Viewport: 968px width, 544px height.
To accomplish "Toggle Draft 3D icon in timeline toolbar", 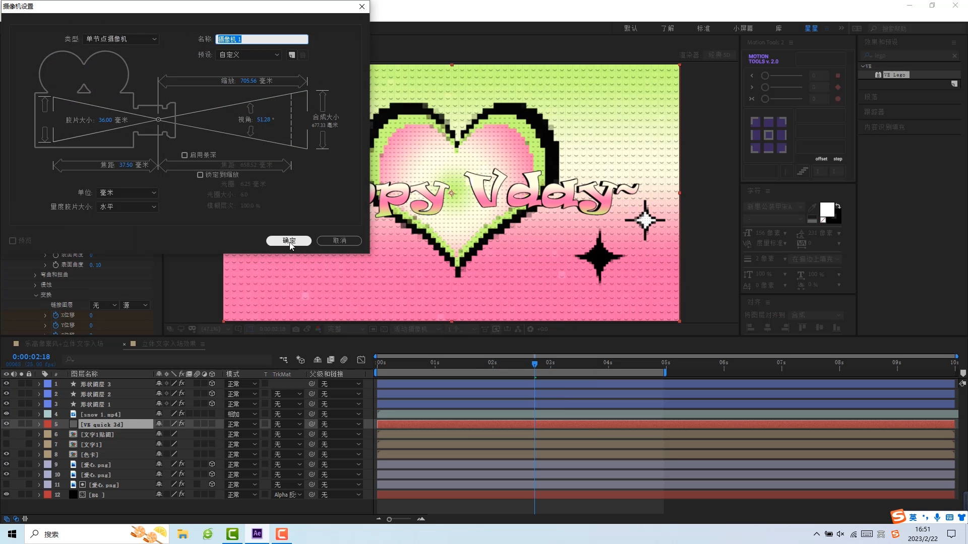I will tap(300, 360).
